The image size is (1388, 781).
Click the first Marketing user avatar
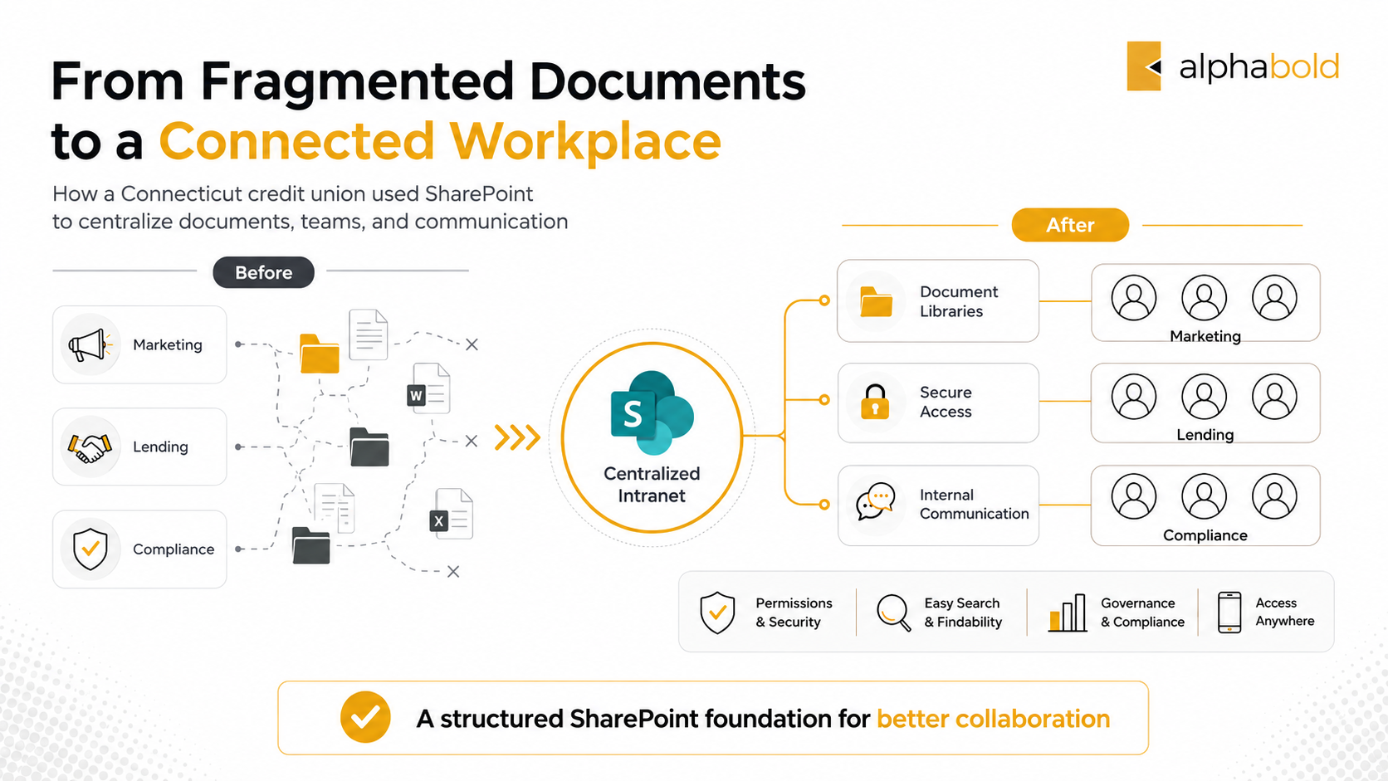[x=1134, y=298]
